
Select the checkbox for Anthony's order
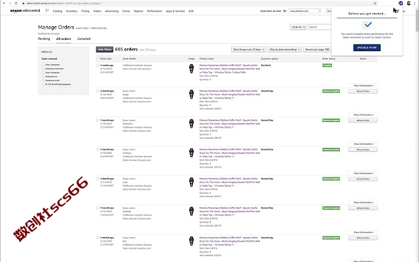coord(98,149)
